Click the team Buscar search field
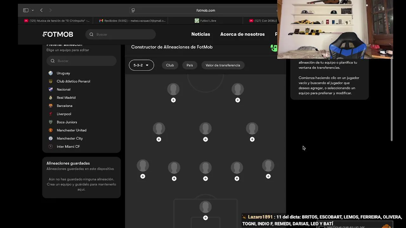406x228 pixels. (x=82, y=61)
